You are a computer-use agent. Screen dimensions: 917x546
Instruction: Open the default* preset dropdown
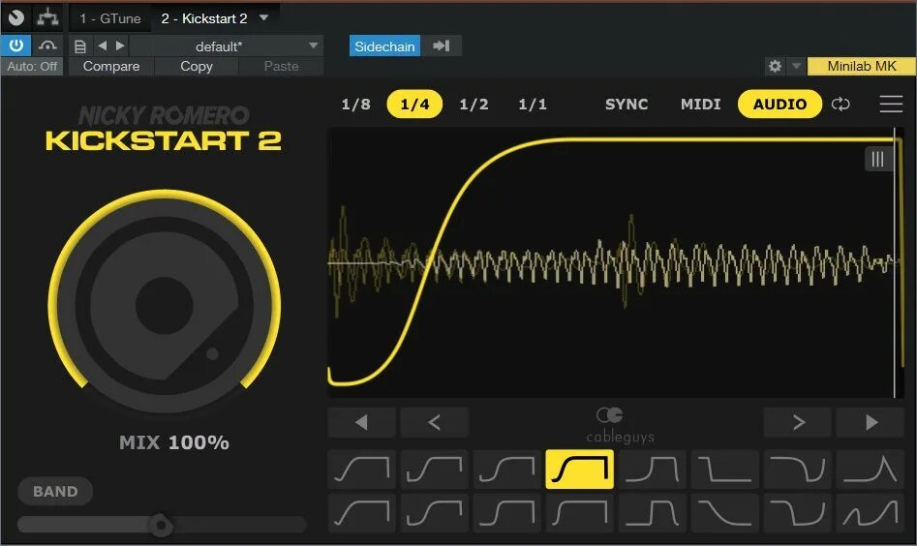coord(227,46)
